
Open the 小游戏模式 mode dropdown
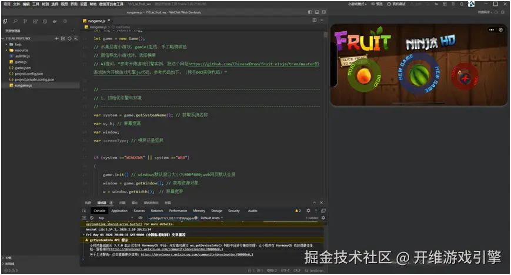(x=358, y=4)
